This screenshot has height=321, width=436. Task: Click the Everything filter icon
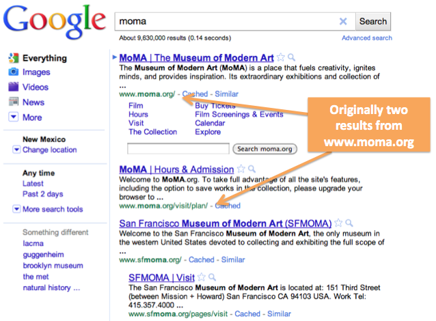pyautogui.click(x=14, y=58)
